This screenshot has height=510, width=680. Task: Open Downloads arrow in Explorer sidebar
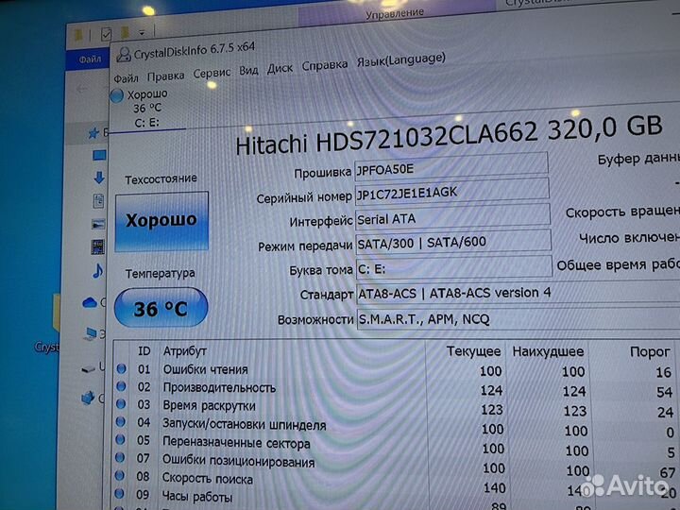[99, 178]
